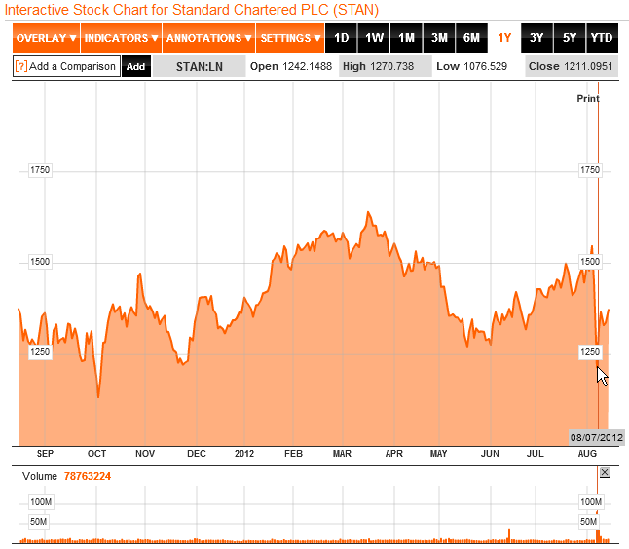Click the left 1250 price axis label
The width and height of the screenshot is (629, 549).
(40, 352)
